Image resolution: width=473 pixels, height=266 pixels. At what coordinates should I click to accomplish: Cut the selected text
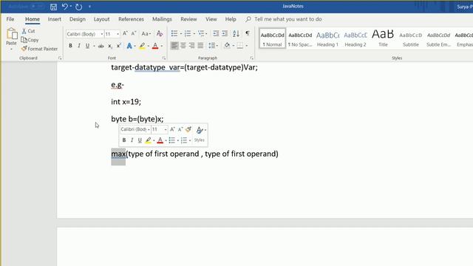coord(28,31)
